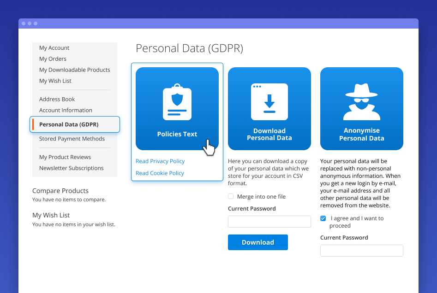Navigate to Address Book
Screen dimensions: 437x293
click(x=57, y=100)
